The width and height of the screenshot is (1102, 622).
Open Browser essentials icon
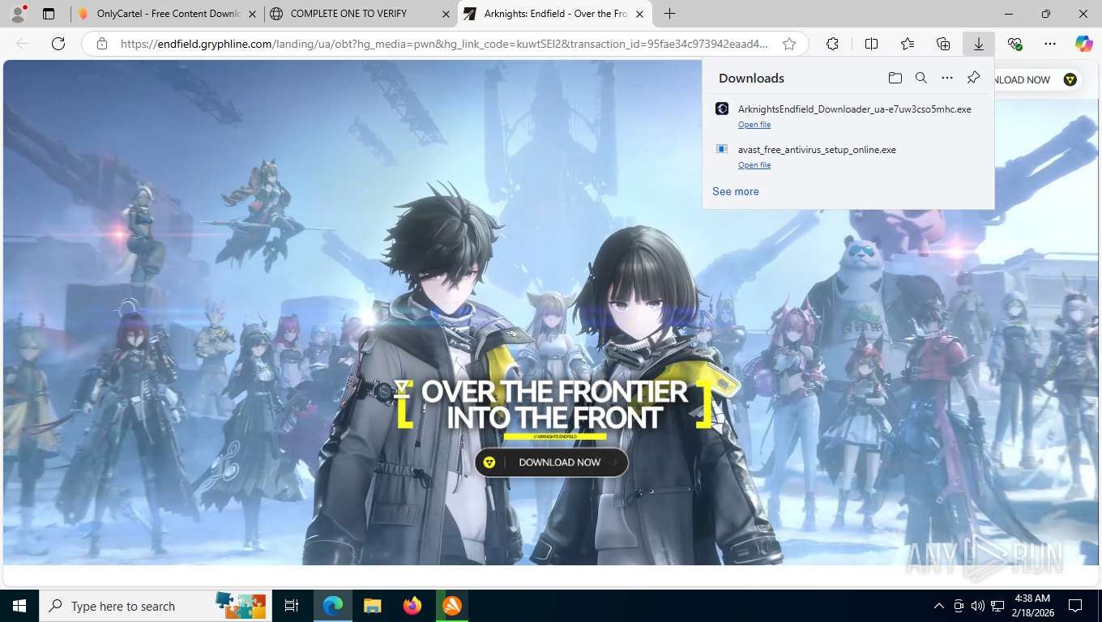[1014, 44]
